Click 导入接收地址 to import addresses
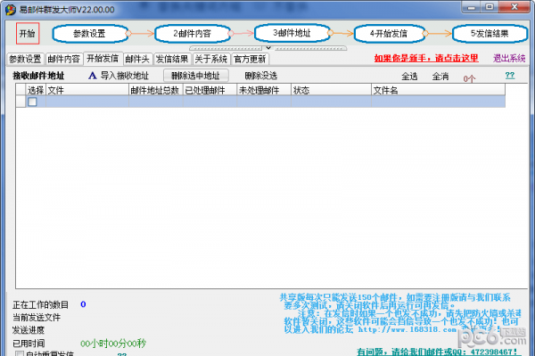 coord(125,76)
